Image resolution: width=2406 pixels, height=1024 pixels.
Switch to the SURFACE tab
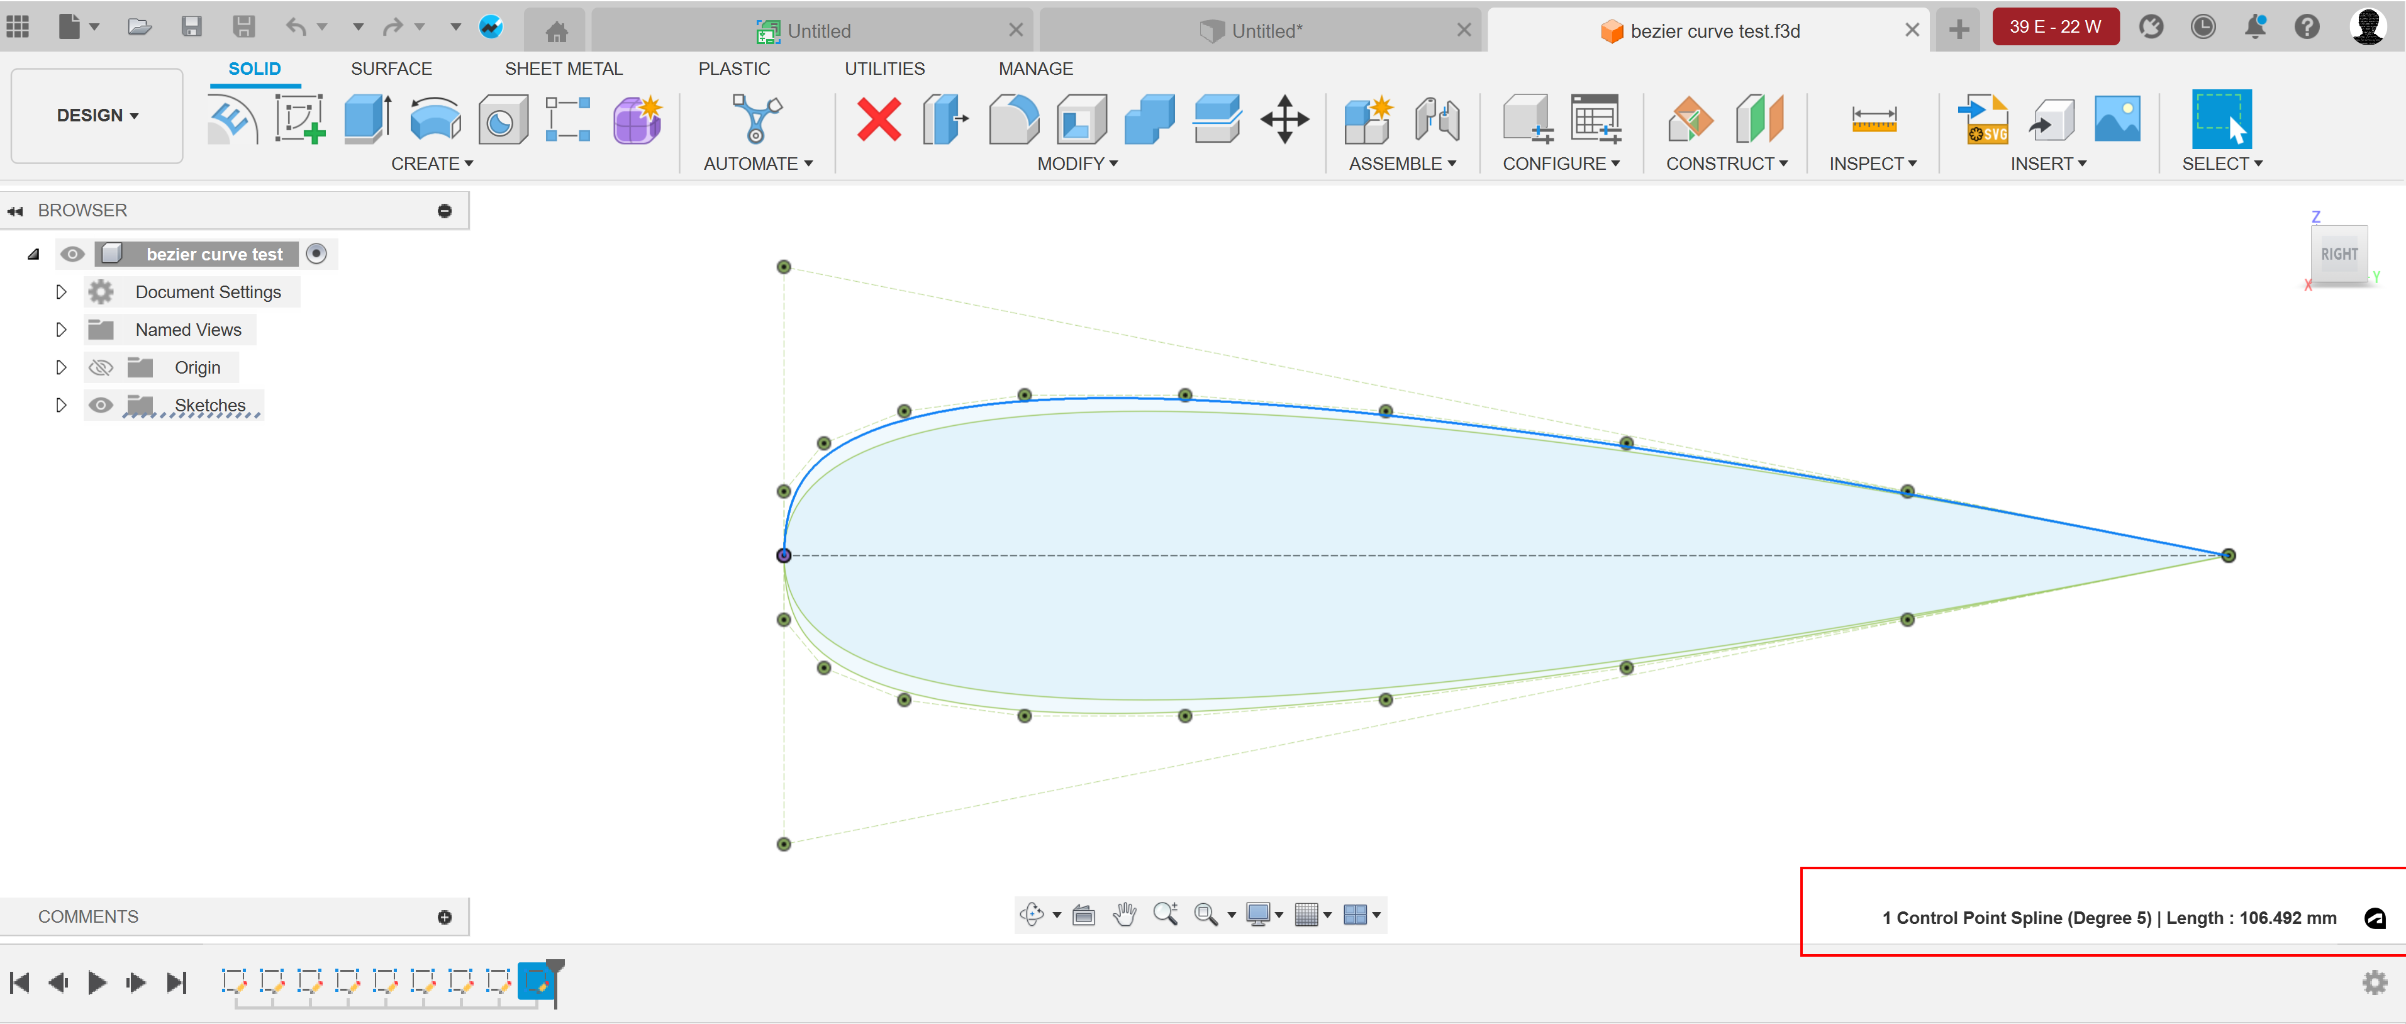click(391, 68)
